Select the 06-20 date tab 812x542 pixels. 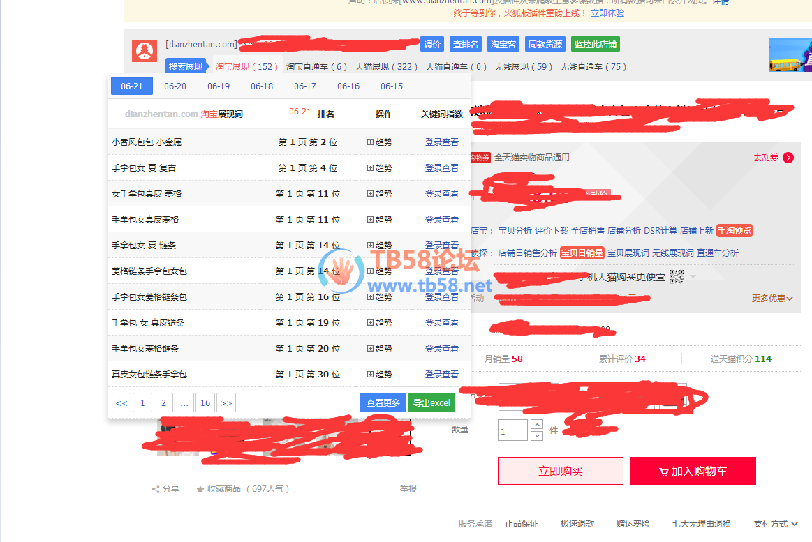[x=175, y=86]
